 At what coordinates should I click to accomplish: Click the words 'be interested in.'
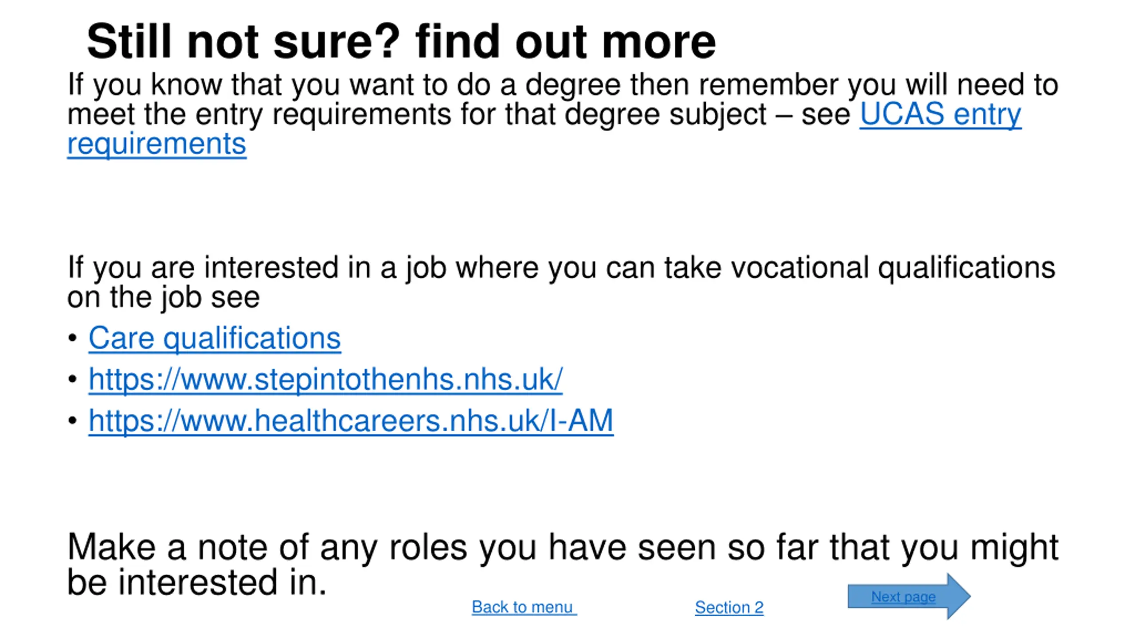pyautogui.click(x=197, y=582)
